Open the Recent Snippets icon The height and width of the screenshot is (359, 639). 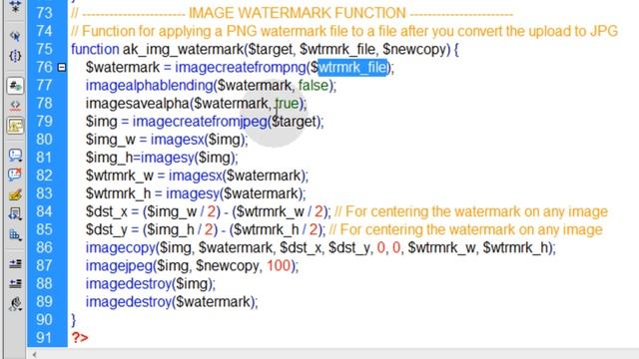point(15,214)
